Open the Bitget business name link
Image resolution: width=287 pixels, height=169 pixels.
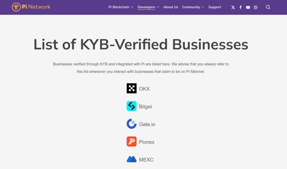[x=145, y=106]
